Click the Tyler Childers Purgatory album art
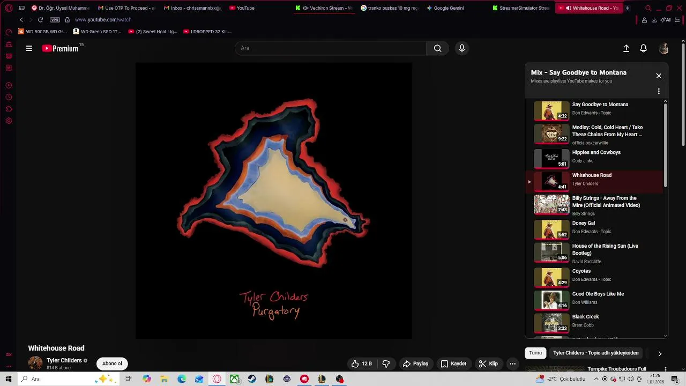The image size is (686, 386). pos(274,201)
